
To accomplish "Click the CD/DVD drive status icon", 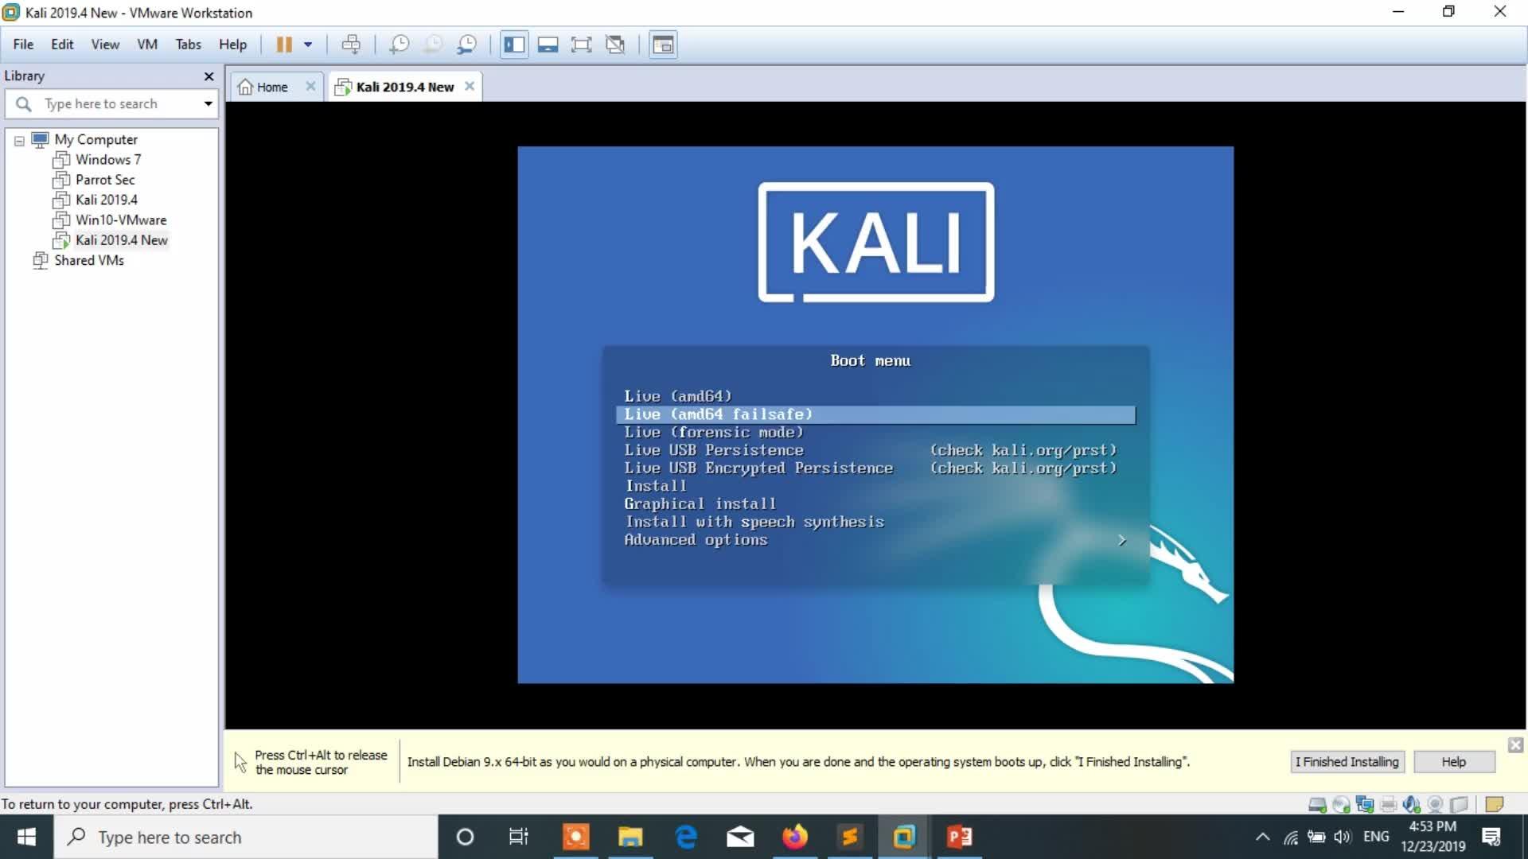I will [1342, 804].
